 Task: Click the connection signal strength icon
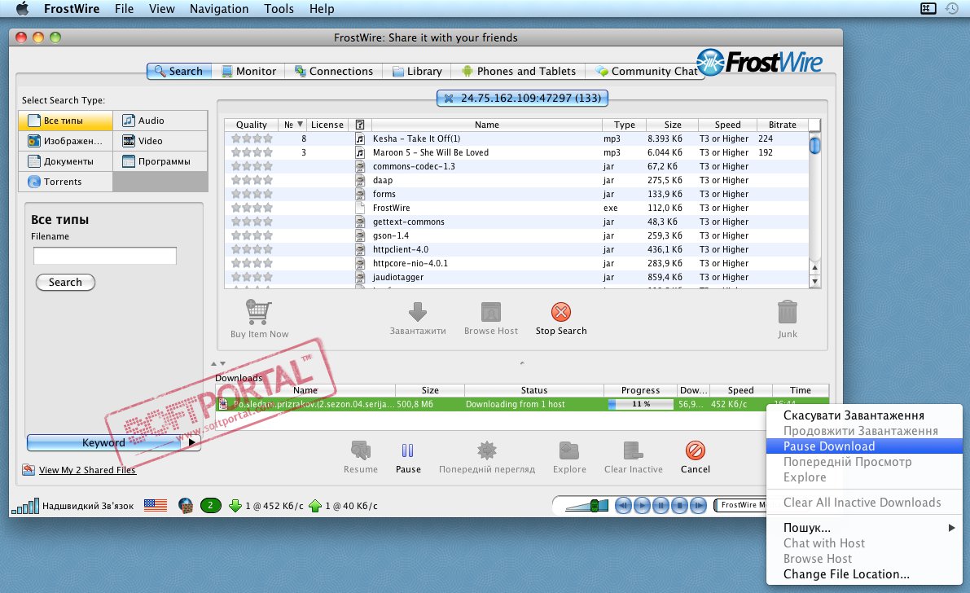(25, 506)
